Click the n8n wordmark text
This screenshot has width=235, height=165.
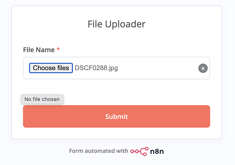click(x=157, y=151)
